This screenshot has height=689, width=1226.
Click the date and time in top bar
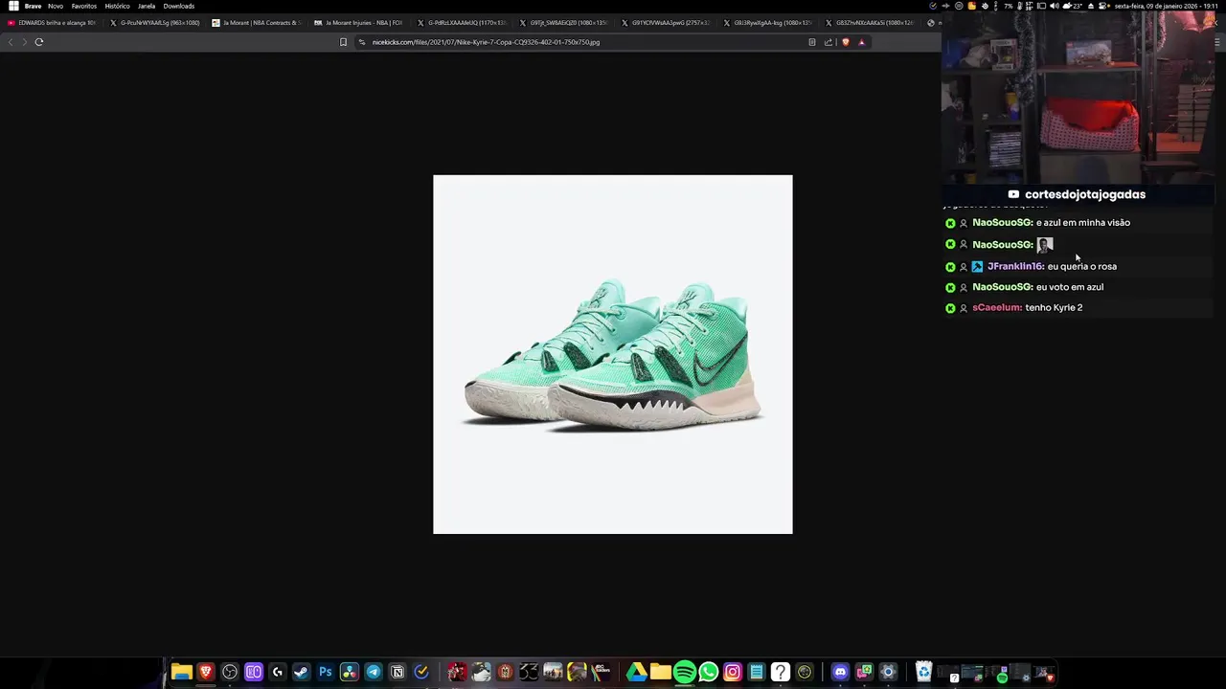coord(1166,6)
